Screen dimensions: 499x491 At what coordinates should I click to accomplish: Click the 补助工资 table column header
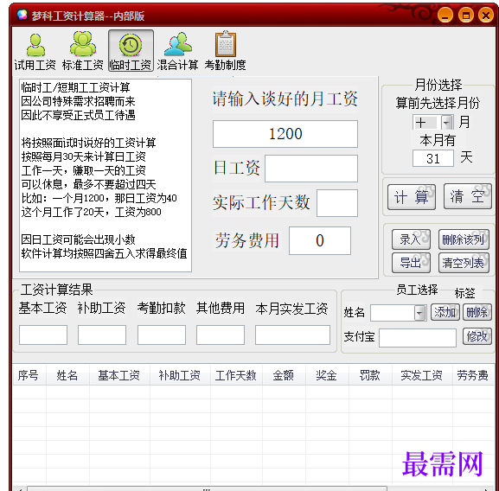click(180, 375)
